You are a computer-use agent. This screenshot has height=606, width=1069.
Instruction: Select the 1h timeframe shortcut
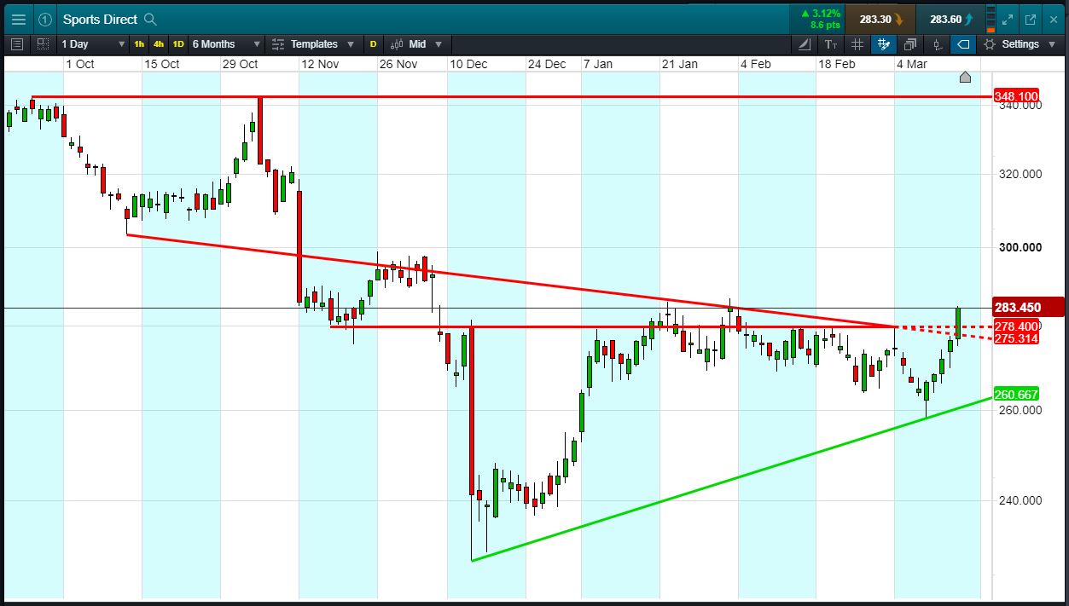pyautogui.click(x=139, y=43)
